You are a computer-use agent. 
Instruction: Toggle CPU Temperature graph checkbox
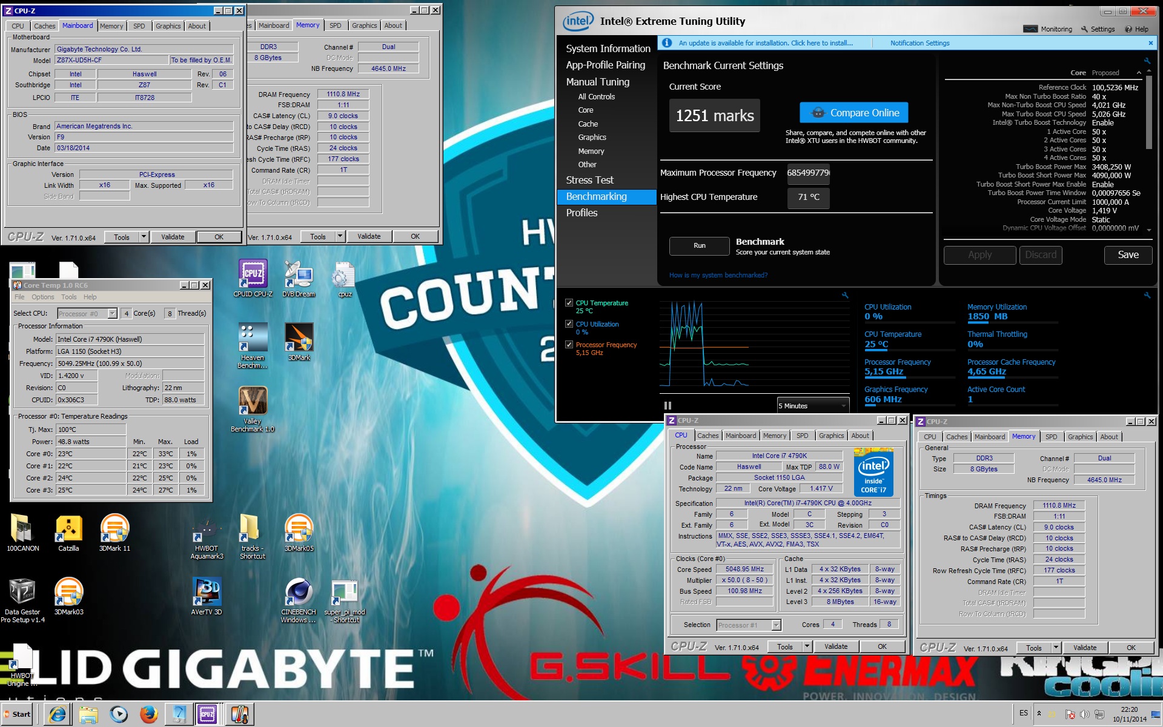coord(569,303)
